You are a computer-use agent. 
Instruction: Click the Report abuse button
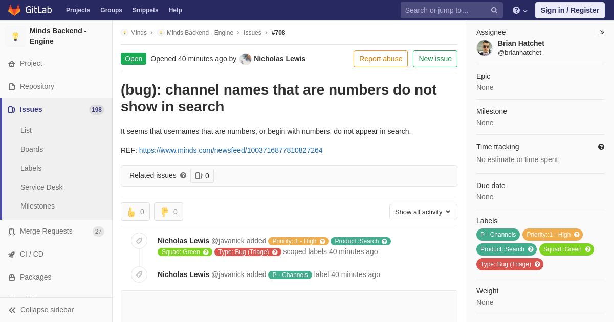coord(381,59)
